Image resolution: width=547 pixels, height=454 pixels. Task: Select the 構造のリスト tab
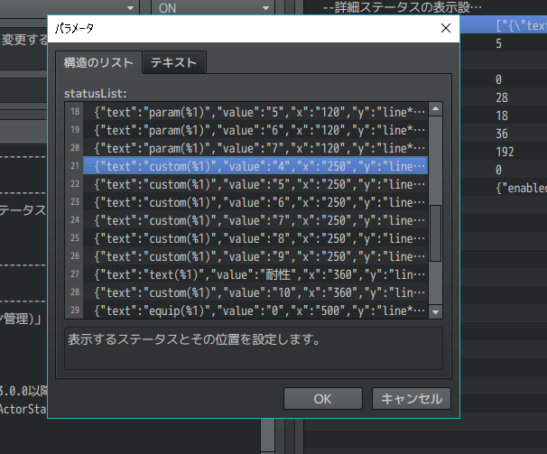pos(98,63)
